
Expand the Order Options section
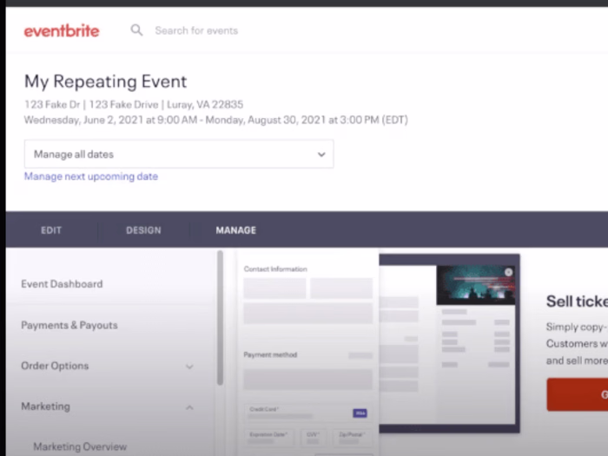click(x=108, y=366)
